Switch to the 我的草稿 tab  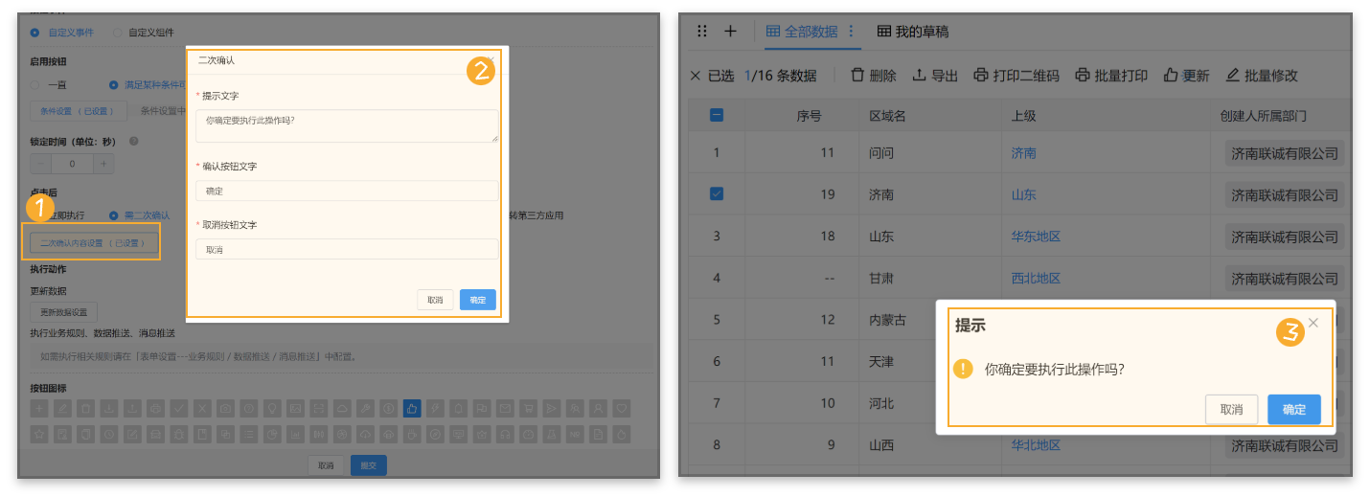tap(913, 32)
